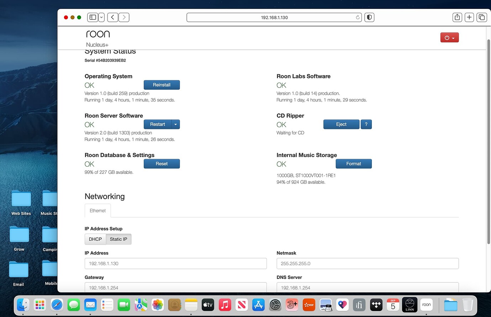Open a new tab with plus icon
This screenshot has height=317, width=491.
(469, 17)
